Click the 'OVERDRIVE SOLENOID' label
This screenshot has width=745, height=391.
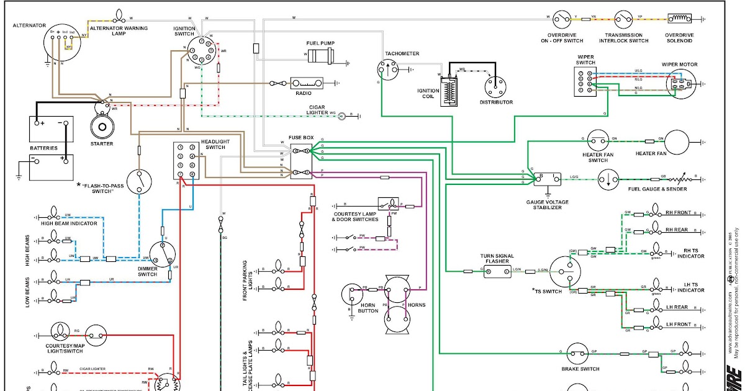pyautogui.click(x=679, y=38)
